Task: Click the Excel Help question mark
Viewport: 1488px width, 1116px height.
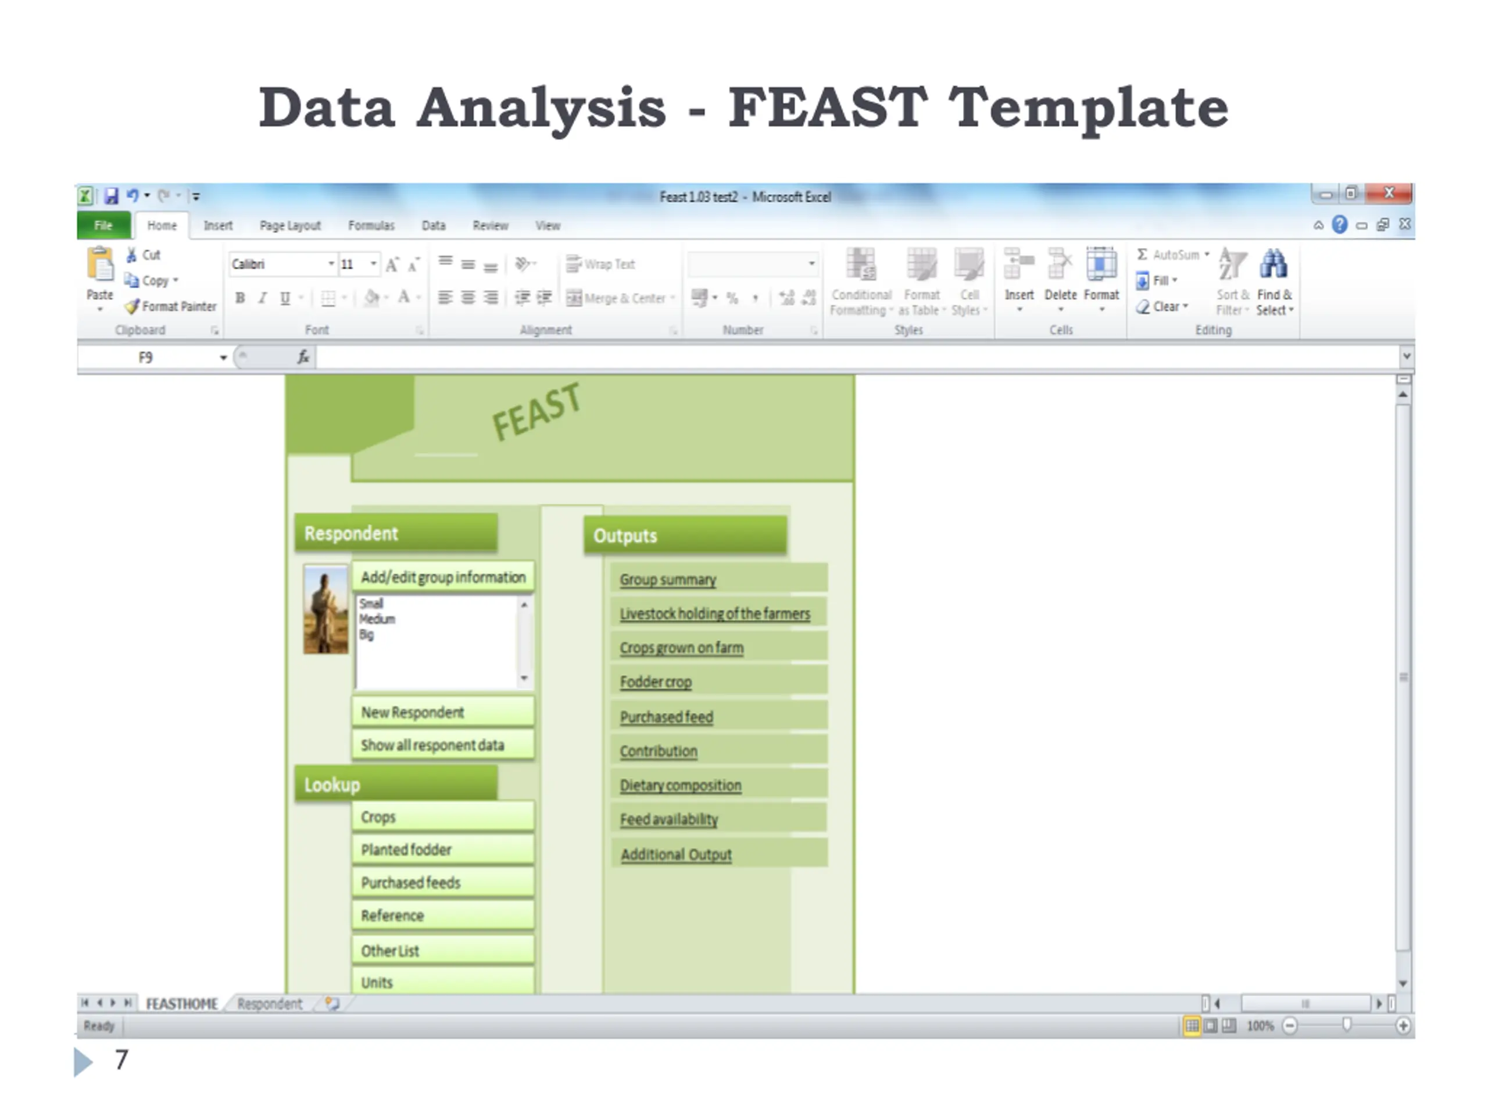Action: (1339, 225)
